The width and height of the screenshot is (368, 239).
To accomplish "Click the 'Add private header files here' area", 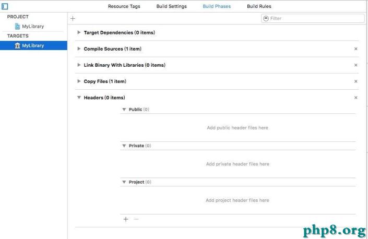I will 238,164.
